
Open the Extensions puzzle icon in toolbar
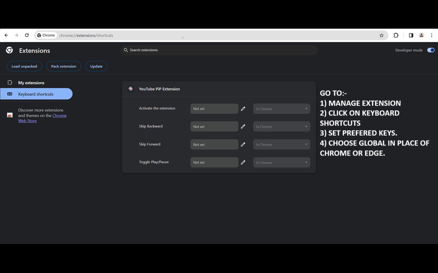point(396,35)
